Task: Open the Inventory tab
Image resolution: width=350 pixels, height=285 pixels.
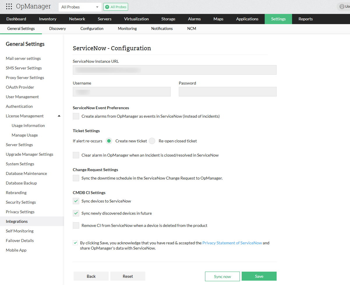Action: point(48,19)
